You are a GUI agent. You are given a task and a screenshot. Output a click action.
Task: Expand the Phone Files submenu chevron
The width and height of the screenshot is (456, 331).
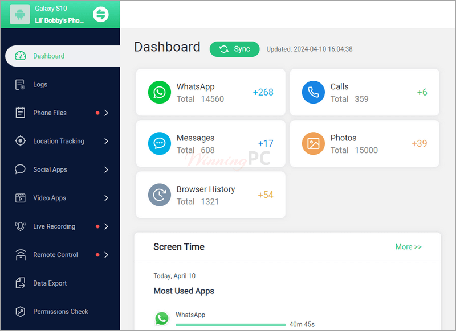click(x=106, y=113)
